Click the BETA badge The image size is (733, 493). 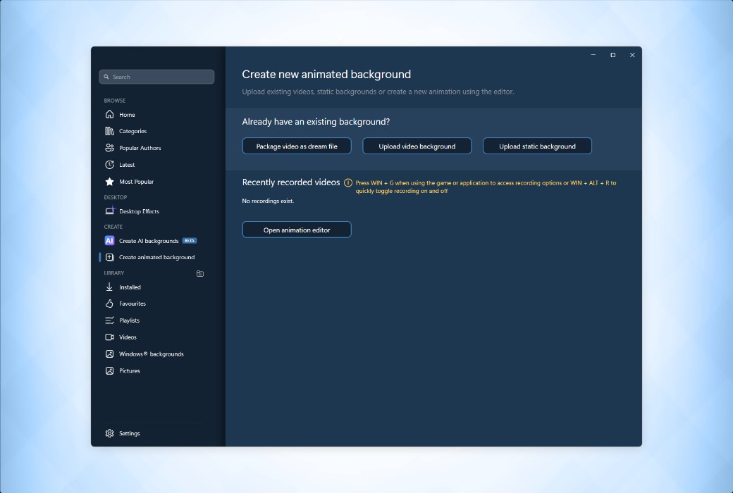click(190, 241)
